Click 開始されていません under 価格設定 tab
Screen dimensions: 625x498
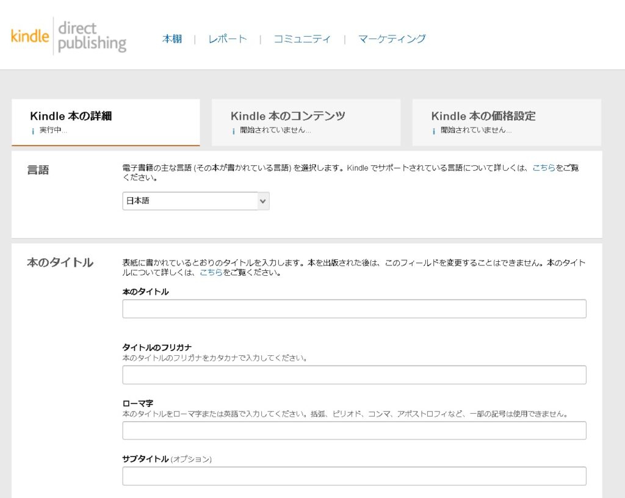[476, 130]
